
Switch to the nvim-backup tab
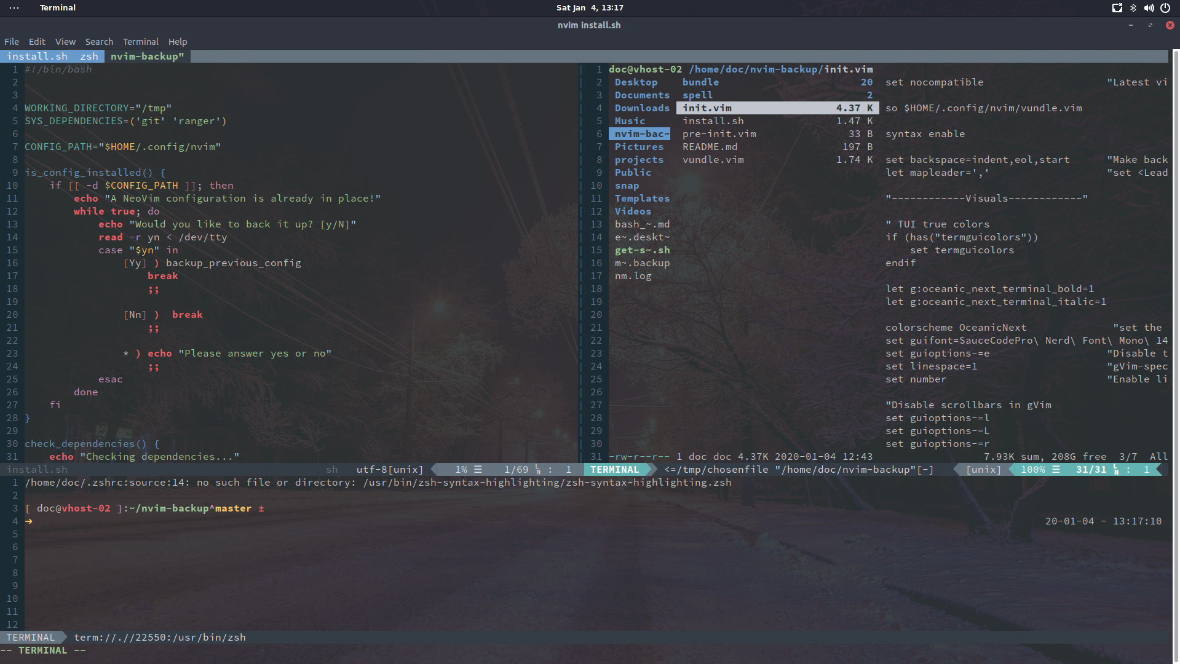148,57
